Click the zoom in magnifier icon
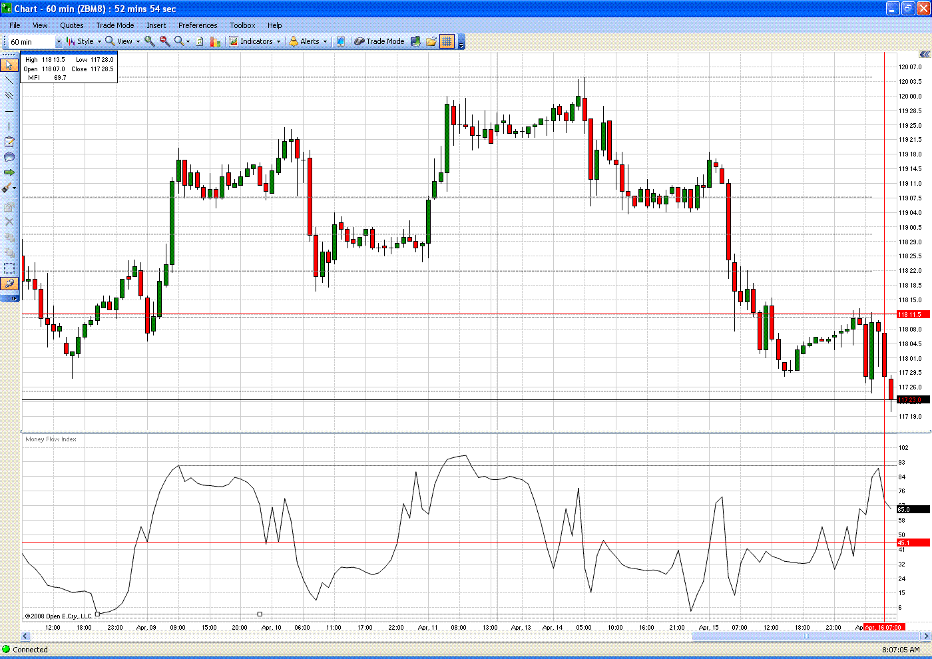932x659 pixels. tap(150, 41)
